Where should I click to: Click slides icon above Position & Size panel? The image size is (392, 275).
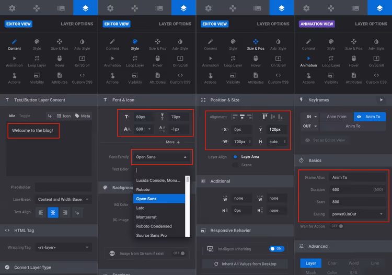pyautogui.click(x=257, y=8)
